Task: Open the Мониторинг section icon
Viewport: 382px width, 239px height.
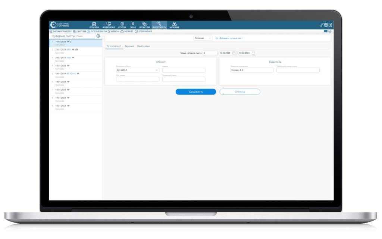Action: [109, 24]
